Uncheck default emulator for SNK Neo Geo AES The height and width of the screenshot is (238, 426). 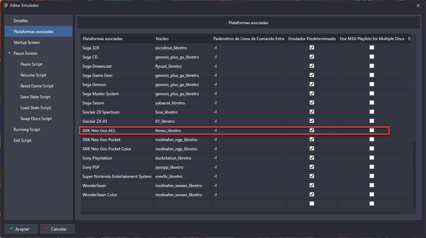[312, 130]
